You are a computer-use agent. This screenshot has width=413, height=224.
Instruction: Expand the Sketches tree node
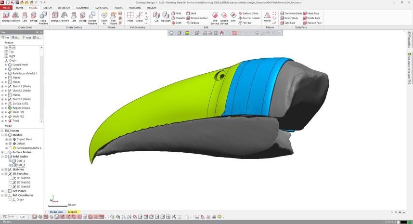click(2, 170)
